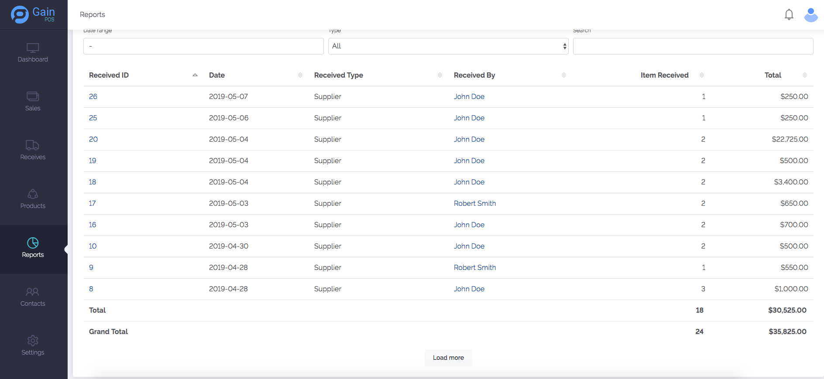Click the notification bell icon
Viewport: 824px width, 379px height.
coord(789,15)
